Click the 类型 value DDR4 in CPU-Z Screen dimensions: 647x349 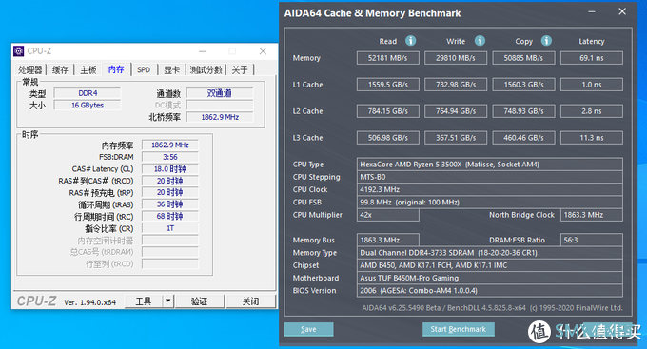tap(88, 93)
